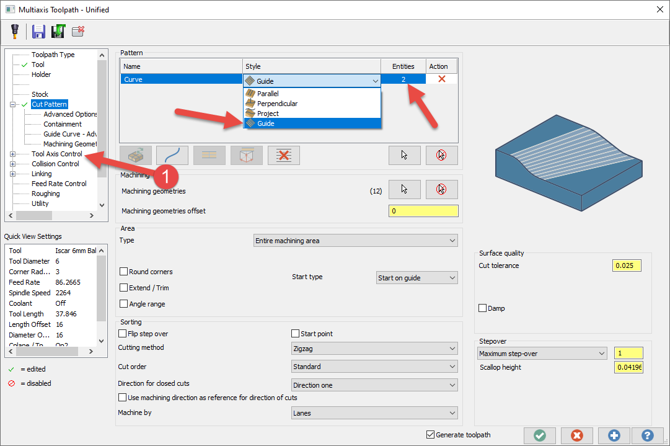Choose Parallel from the style list

(312, 93)
